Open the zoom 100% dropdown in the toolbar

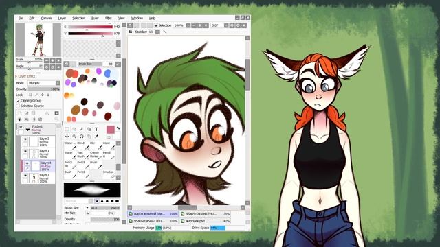(188, 25)
